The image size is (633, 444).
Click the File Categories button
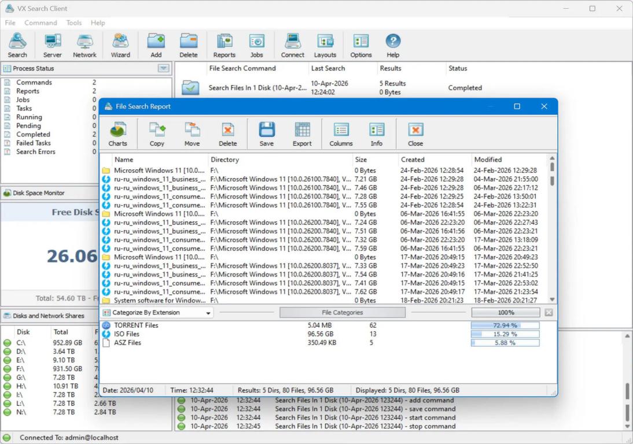(342, 312)
